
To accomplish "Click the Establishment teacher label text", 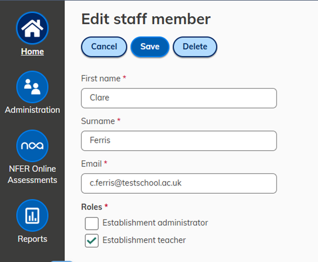I will [x=144, y=240].
